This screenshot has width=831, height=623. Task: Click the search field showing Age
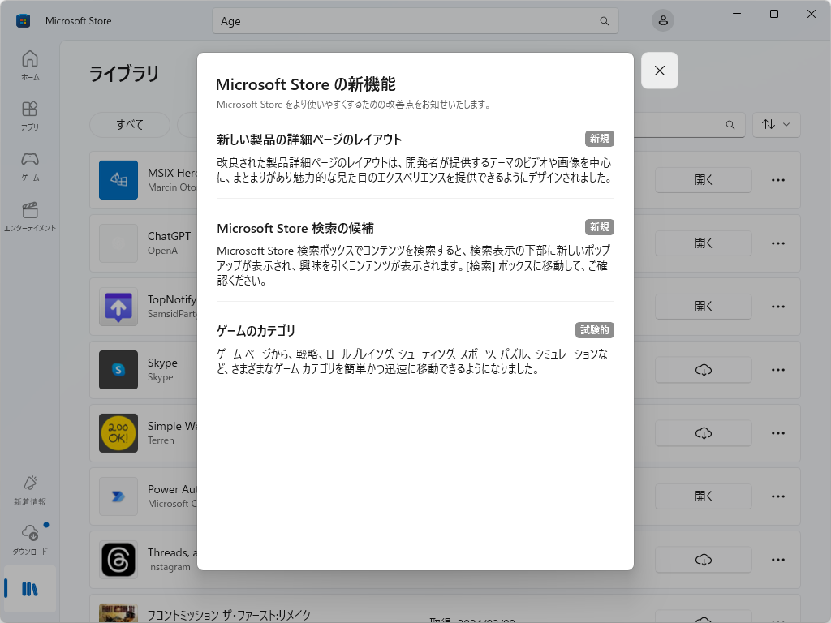click(x=415, y=20)
